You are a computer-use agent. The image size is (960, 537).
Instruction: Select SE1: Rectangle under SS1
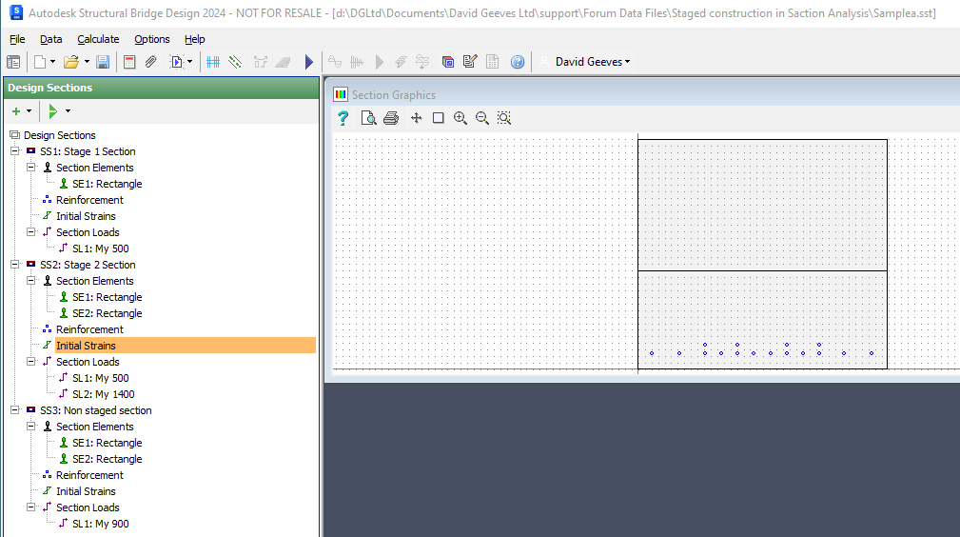coord(108,184)
